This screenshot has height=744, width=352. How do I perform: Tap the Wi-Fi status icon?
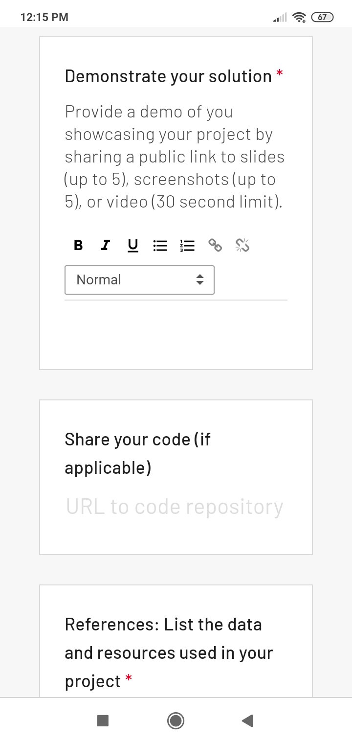click(299, 18)
